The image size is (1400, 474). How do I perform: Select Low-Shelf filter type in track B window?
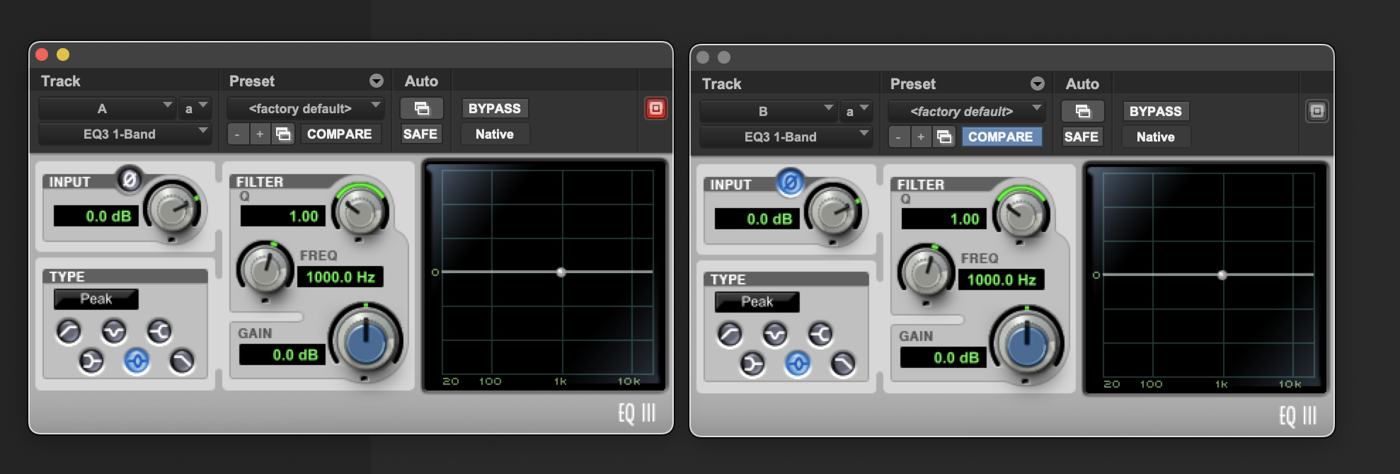coord(752,364)
